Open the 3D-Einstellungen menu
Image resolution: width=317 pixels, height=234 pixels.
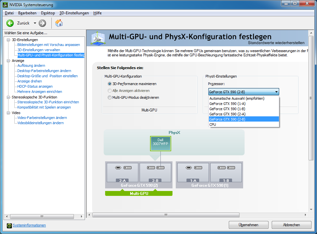tap(74, 13)
